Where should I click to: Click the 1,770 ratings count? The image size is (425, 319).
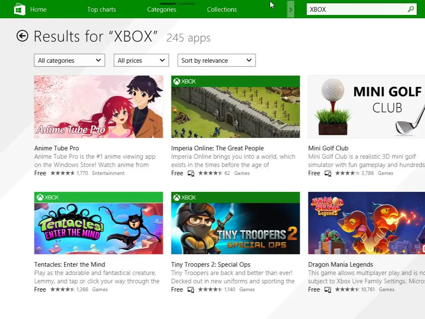pos(82,173)
